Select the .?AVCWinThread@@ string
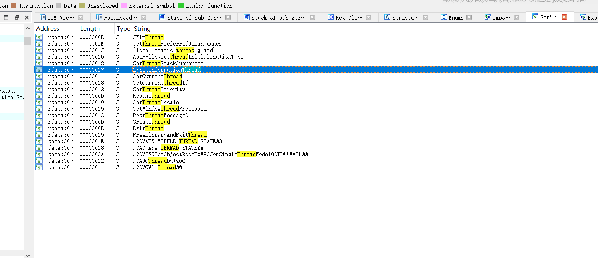598x258 pixels. [x=316, y=167]
